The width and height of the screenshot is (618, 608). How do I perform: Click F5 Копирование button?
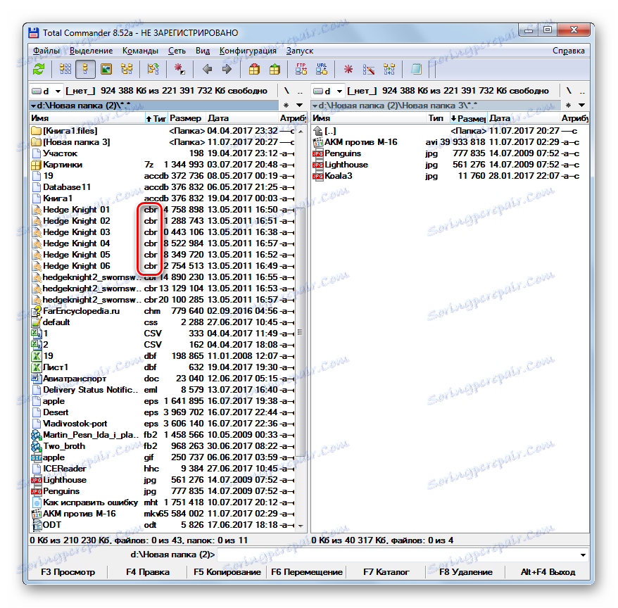pos(227,571)
